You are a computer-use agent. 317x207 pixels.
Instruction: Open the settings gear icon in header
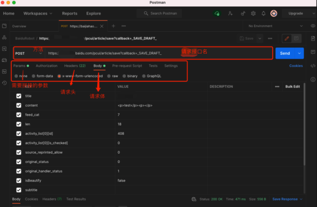[x=253, y=14]
